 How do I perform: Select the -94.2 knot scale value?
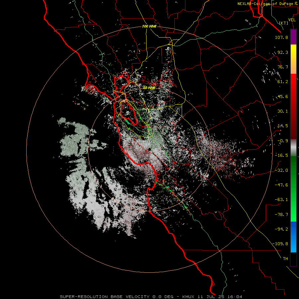coord(281,229)
